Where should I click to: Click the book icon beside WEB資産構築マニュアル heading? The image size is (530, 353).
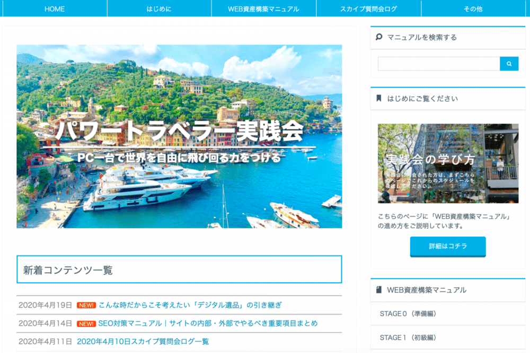pos(379,290)
